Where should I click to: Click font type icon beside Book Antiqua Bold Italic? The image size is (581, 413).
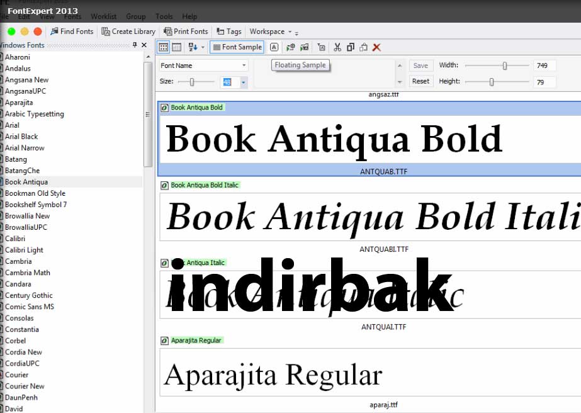(164, 185)
